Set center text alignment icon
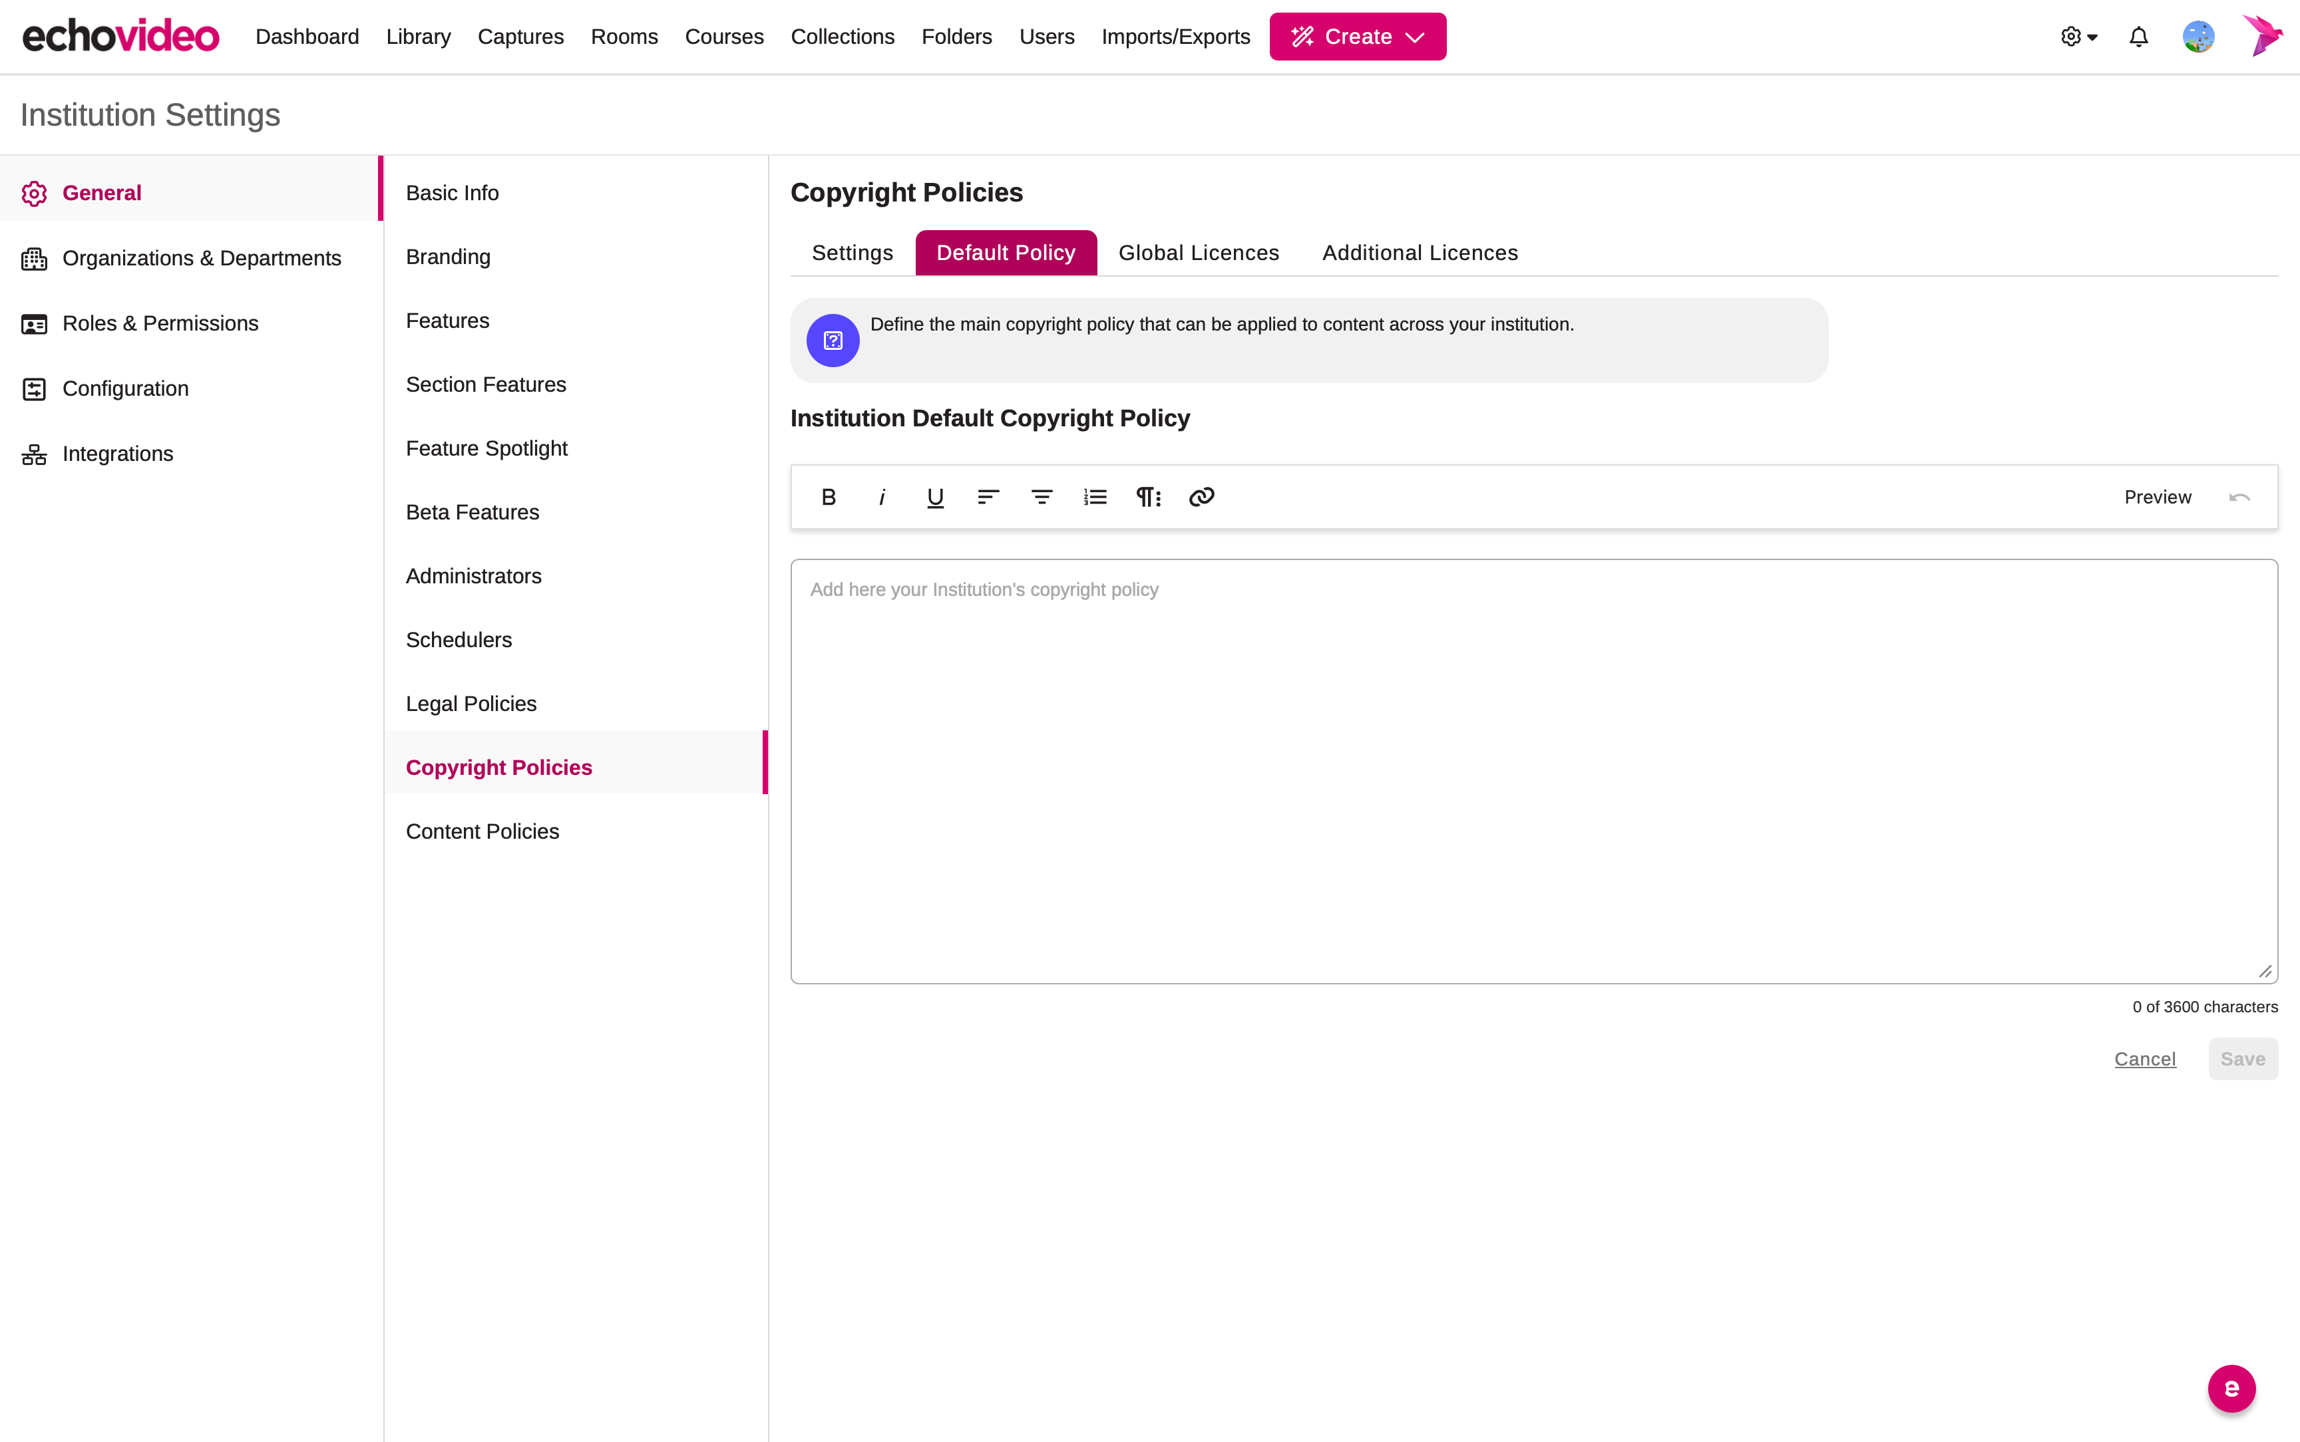The image size is (2300, 1442). click(1042, 497)
